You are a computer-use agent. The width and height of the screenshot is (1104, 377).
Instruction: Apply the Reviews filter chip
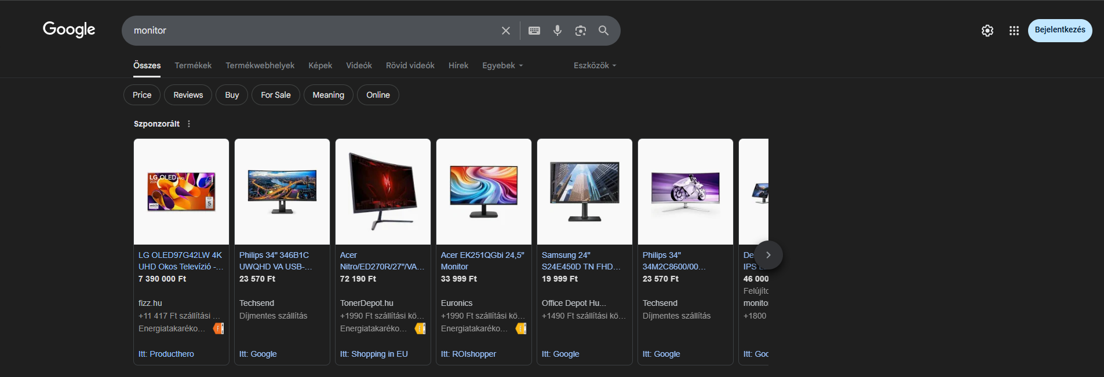coord(188,95)
